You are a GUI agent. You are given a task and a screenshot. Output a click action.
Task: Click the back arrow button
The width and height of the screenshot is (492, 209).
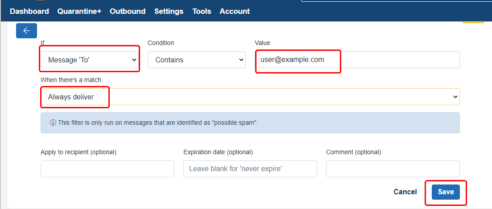(26, 30)
